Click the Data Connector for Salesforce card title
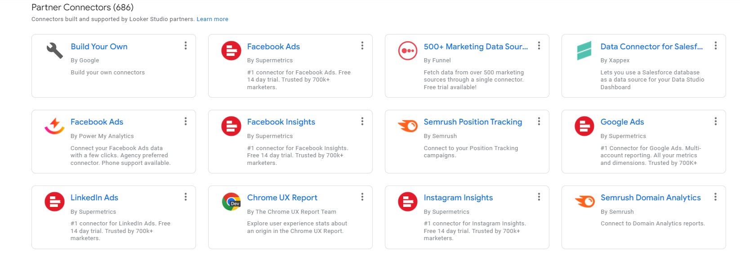The width and height of the screenshot is (740, 259). click(x=651, y=47)
